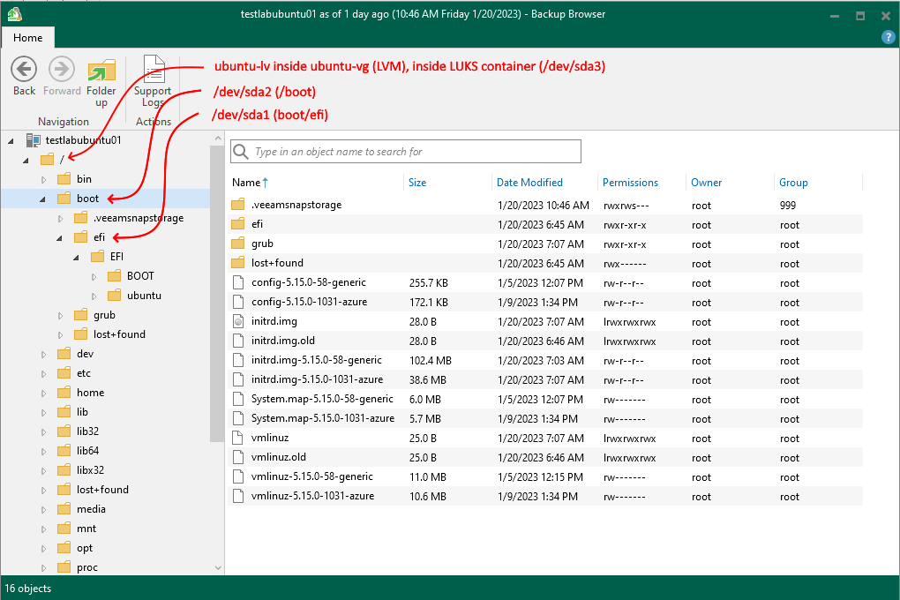Open the help question mark icon
This screenshot has width=900, height=600.
coord(888,37)
